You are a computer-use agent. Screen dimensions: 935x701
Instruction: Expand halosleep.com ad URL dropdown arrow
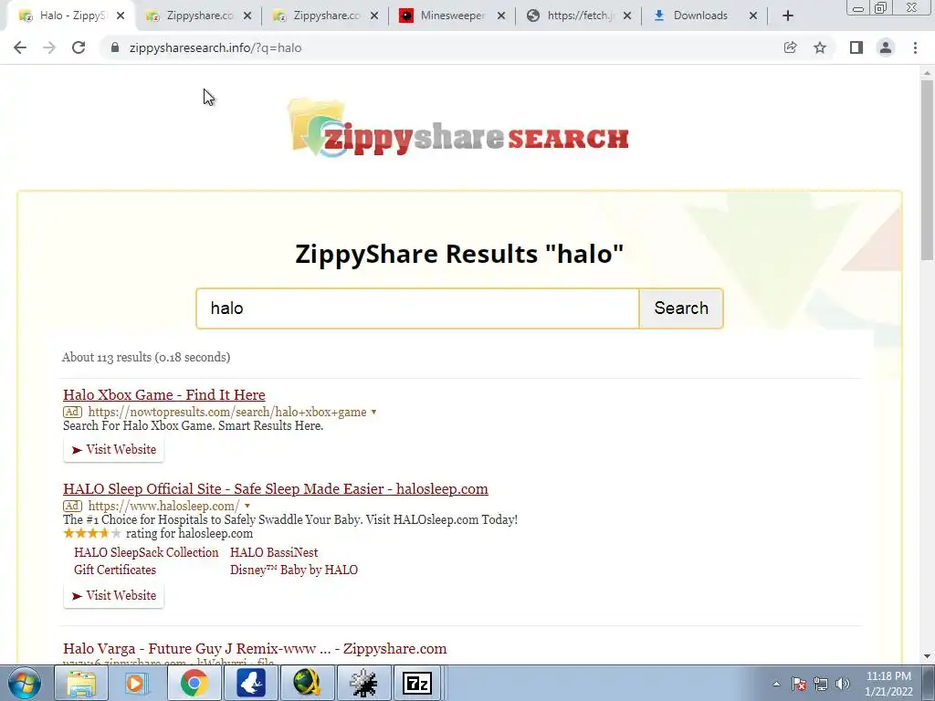coord(247,506)
